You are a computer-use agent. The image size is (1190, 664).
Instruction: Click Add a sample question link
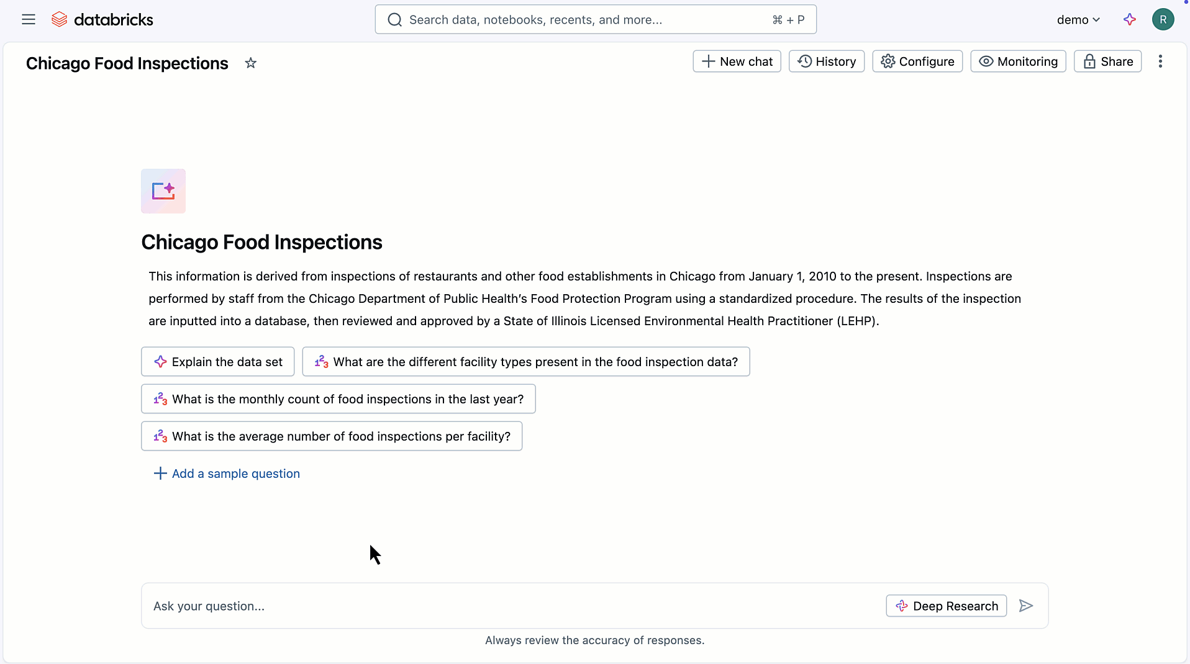227,473
